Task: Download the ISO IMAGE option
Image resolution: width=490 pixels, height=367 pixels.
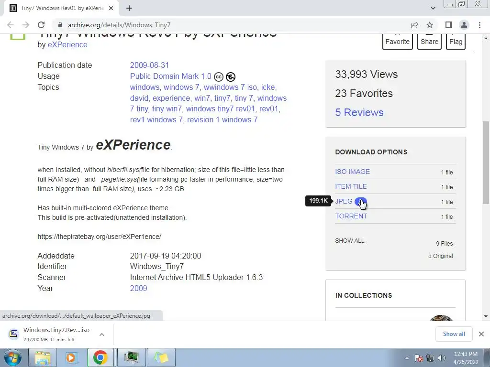Action: click(x=353, y=172)
